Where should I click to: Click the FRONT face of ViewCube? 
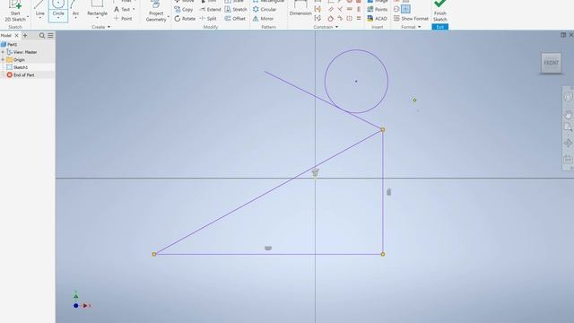[x=551, y=63]
